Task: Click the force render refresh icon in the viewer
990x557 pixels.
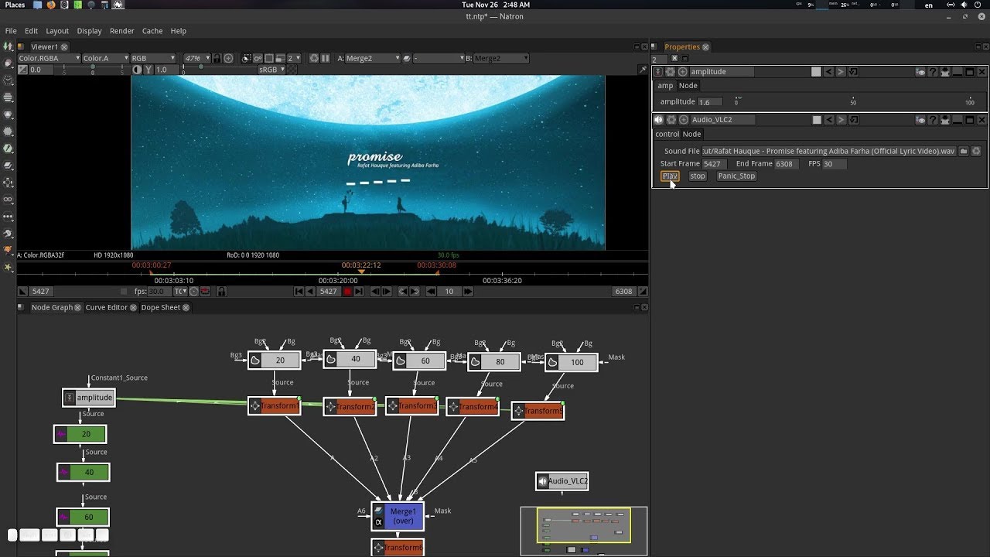Action: (313, 58)
